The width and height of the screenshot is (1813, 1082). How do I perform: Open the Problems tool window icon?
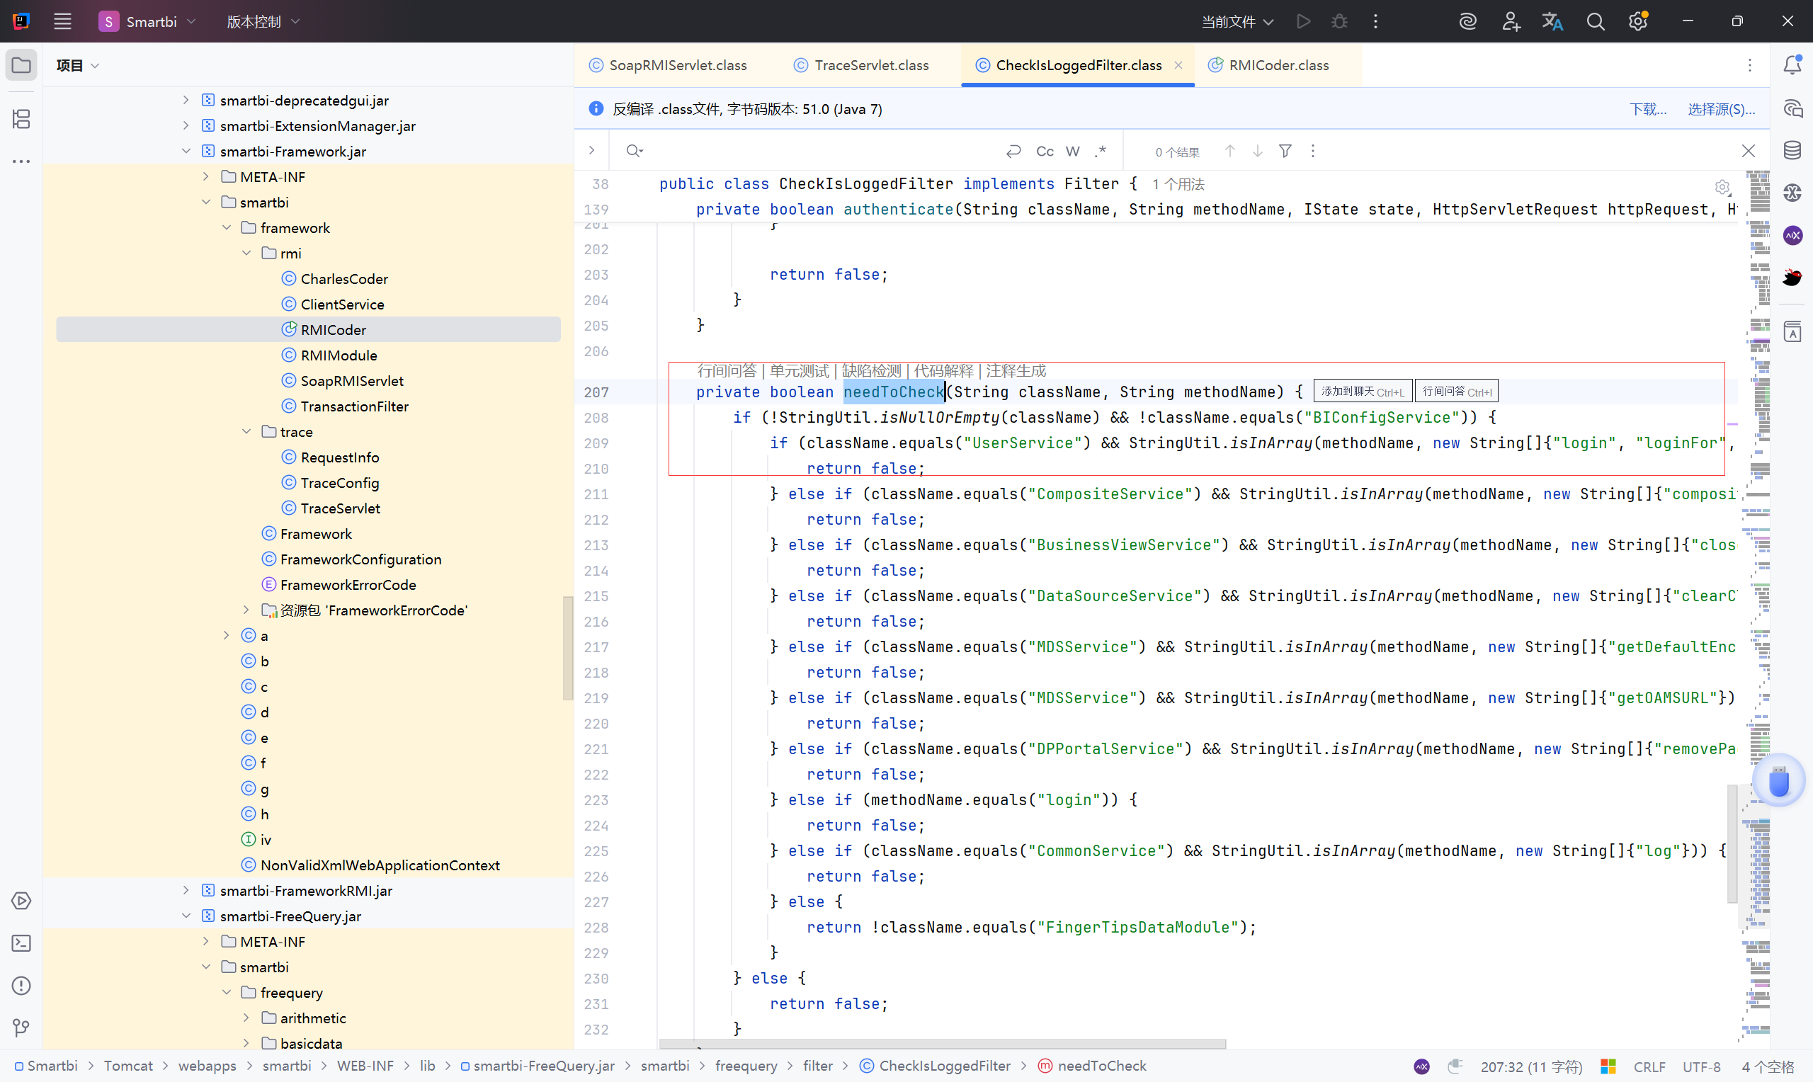coord(21,986)
